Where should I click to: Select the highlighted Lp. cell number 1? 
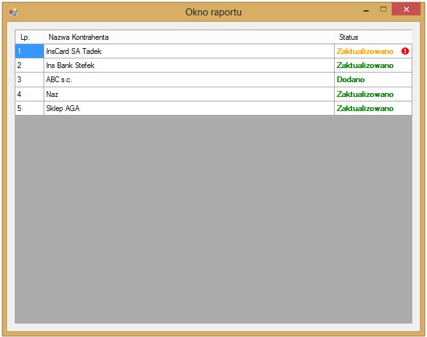point(29,51)
